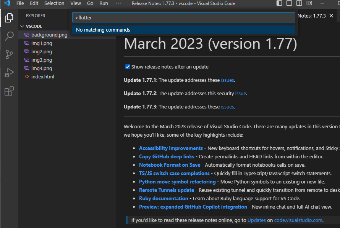
Task: Open the Run and Debug view
Action: (9, 73)
